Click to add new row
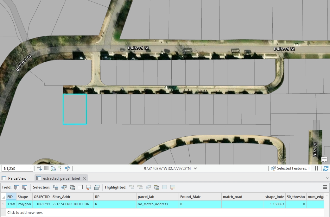This screenshot has height=217, width=330. tap(25, 213)
